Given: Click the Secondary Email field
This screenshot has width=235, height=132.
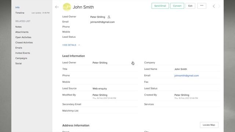Looking at the screenshot, I should [100, 104].
